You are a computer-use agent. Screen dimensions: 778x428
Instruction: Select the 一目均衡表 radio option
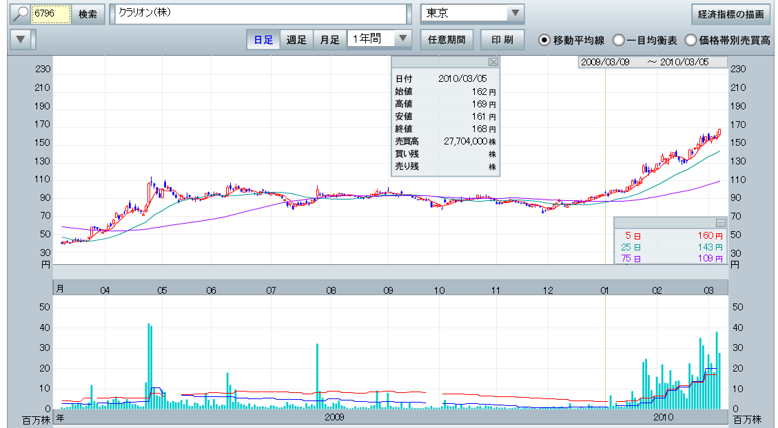click(618, 40)
